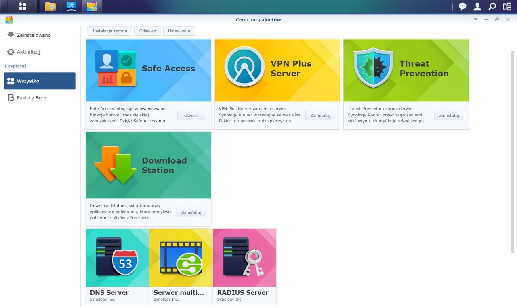
Task: Click Zainstaluj for Download Station
Action: (191, 212)
